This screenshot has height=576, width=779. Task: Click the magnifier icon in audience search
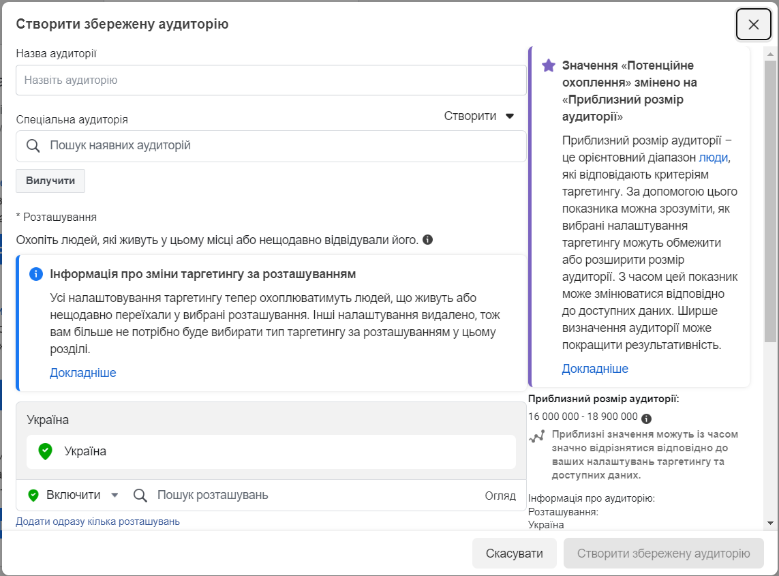(x=33, y=146)
